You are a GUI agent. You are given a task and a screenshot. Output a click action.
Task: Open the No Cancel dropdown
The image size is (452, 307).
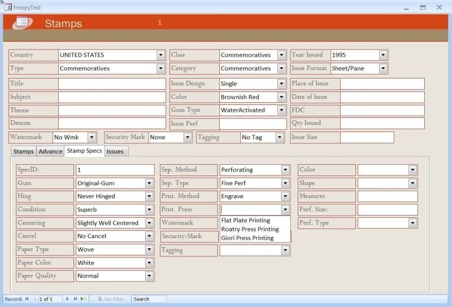click(149, 236)
